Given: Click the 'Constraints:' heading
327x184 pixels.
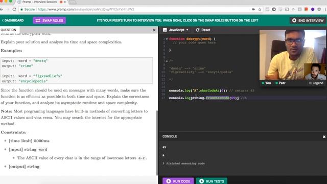Looking at the screenshot, I should [x=13, y=132].
